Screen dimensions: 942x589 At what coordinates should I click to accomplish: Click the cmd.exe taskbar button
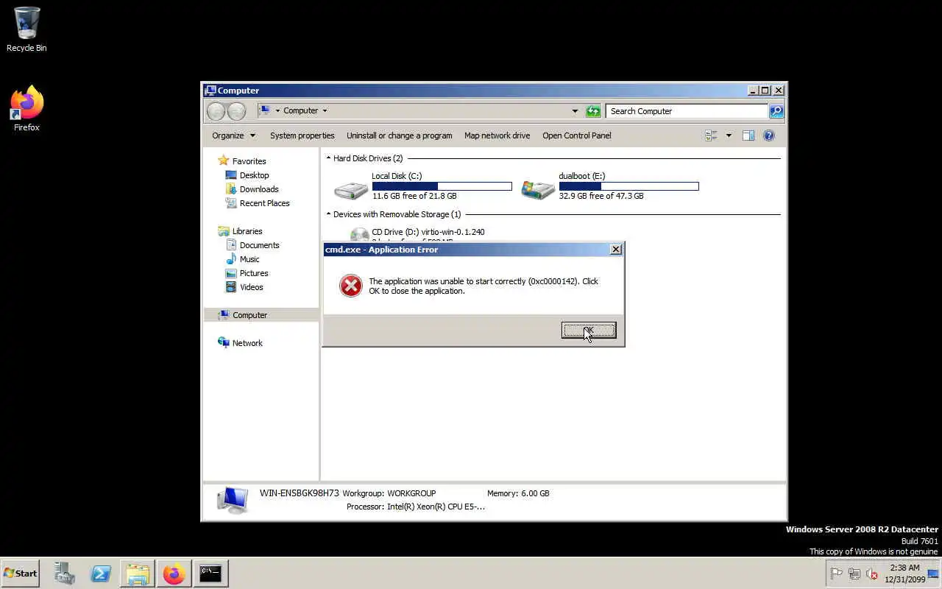(210, 573)
